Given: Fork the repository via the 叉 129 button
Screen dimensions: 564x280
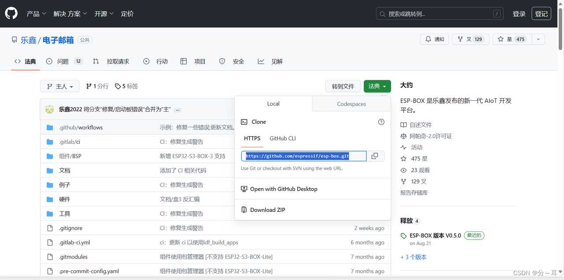Looking at the screenshot, I should (470, 39).
